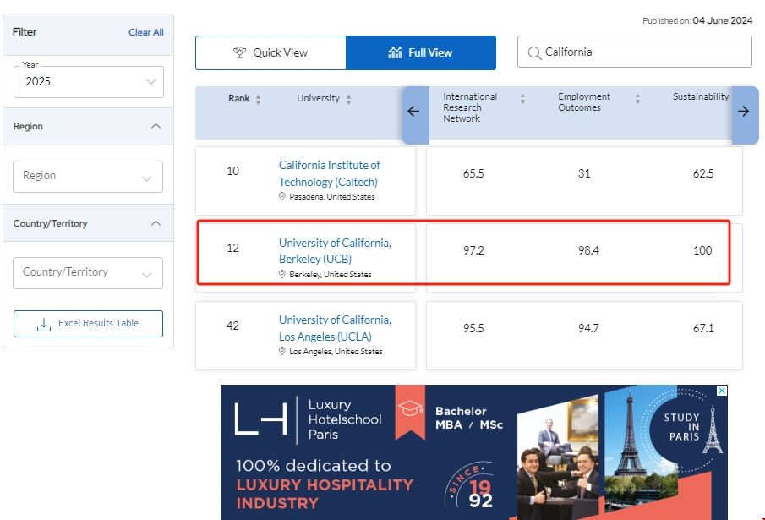Close the Luxury Hotelschool ad banner
The height and width of the screenshot is (520, 765).
tap(721, 391)
